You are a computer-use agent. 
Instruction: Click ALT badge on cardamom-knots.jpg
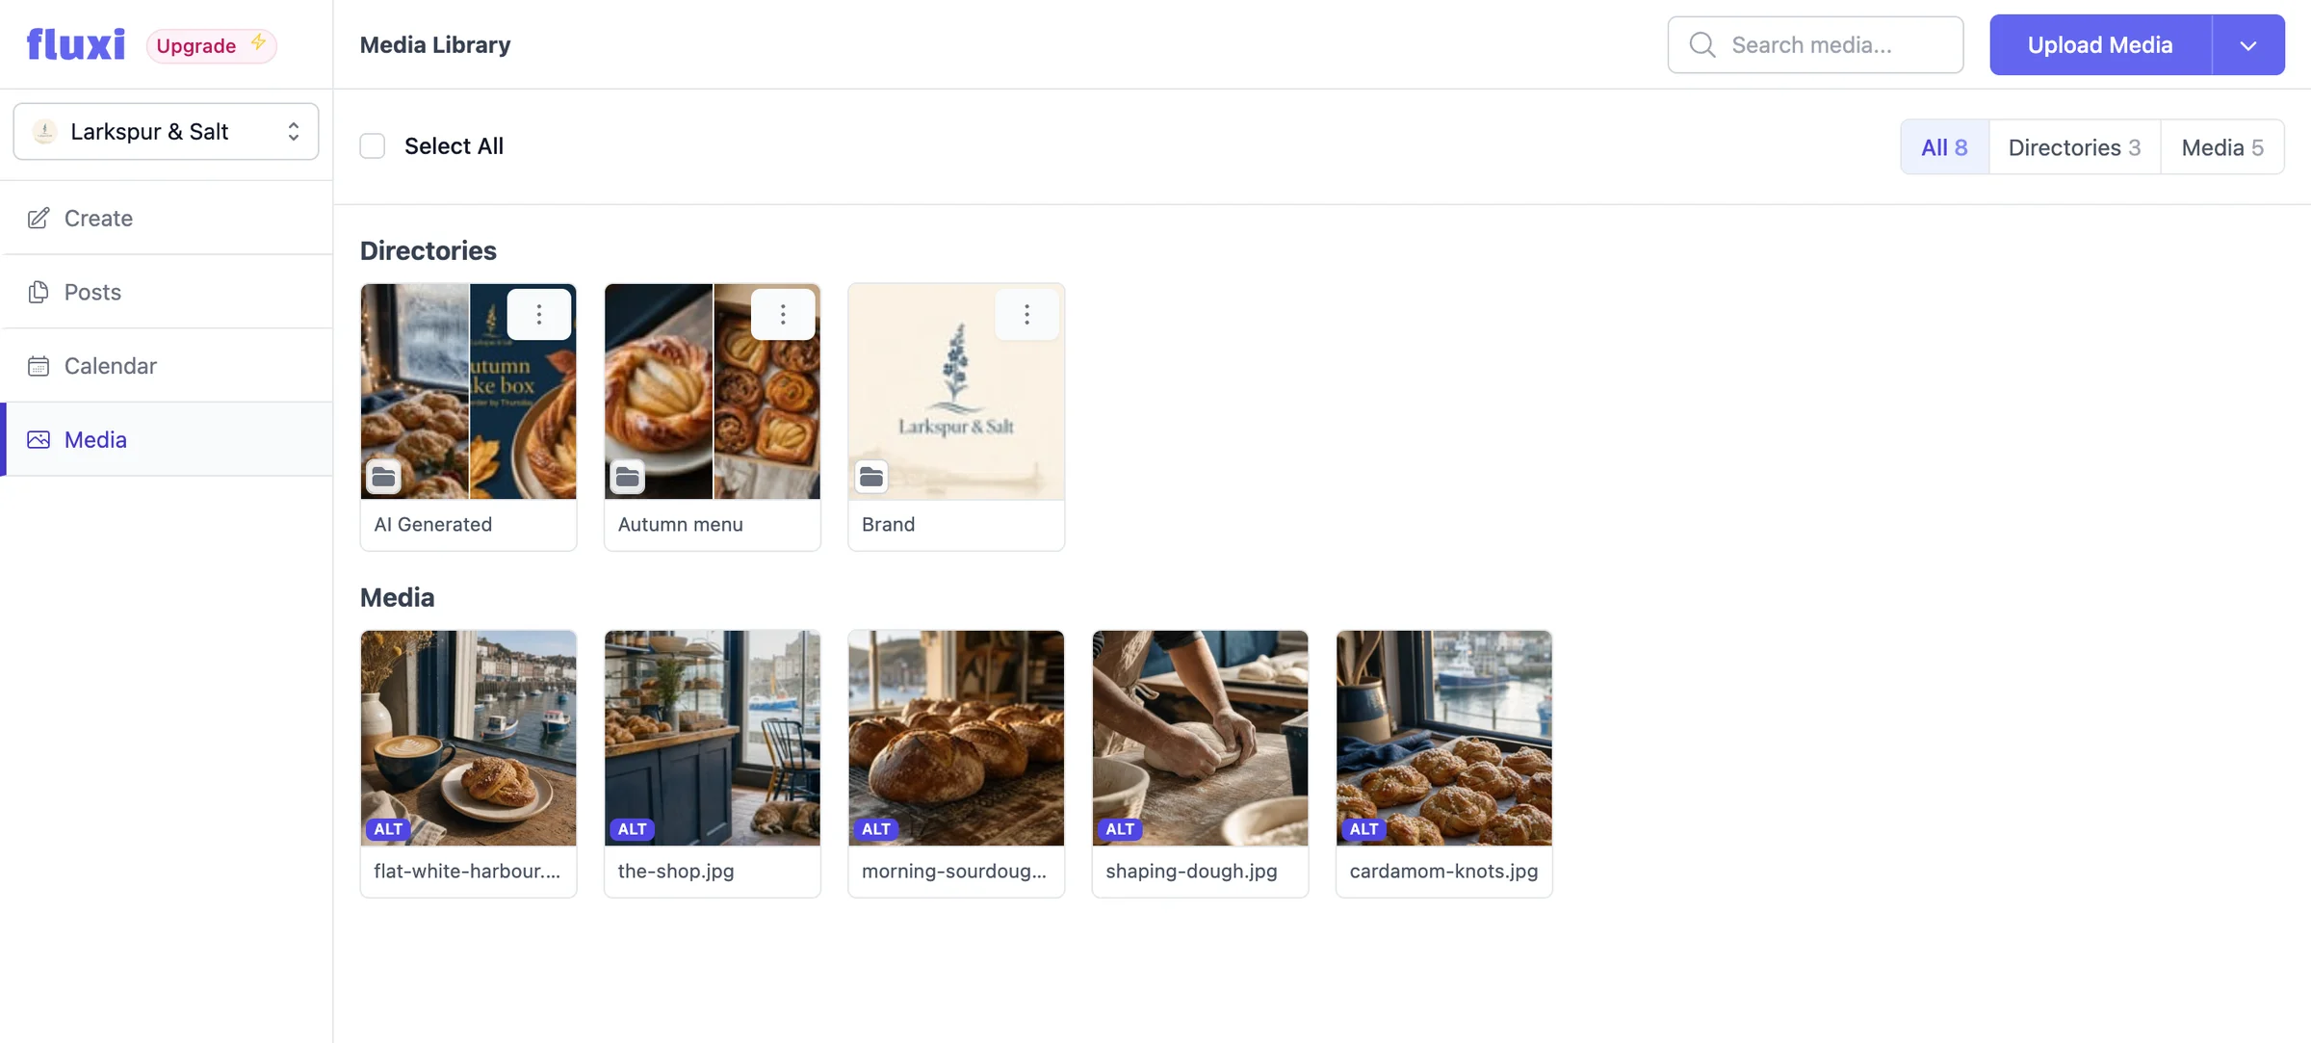click(1363, 829)
